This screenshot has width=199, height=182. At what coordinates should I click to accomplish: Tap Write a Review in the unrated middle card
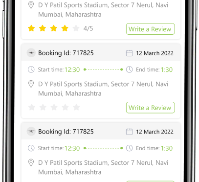point(150,108)
